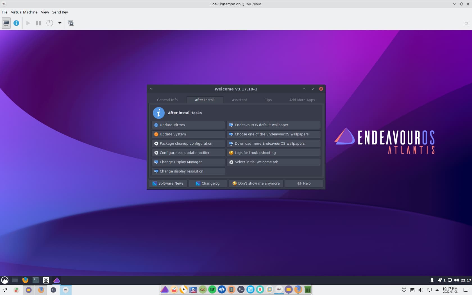Switch to the General Info tab
The image size is (472, 295).
click(167, 100)
